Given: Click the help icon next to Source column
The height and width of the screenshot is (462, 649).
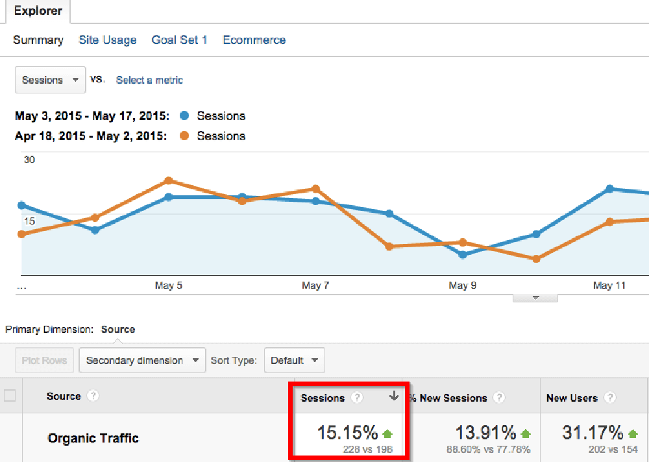Looking at the screenshot, I should pos(93,396).
